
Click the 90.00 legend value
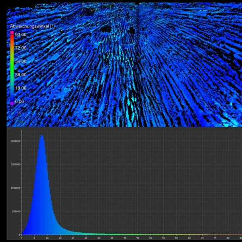[x=21, y=35]
